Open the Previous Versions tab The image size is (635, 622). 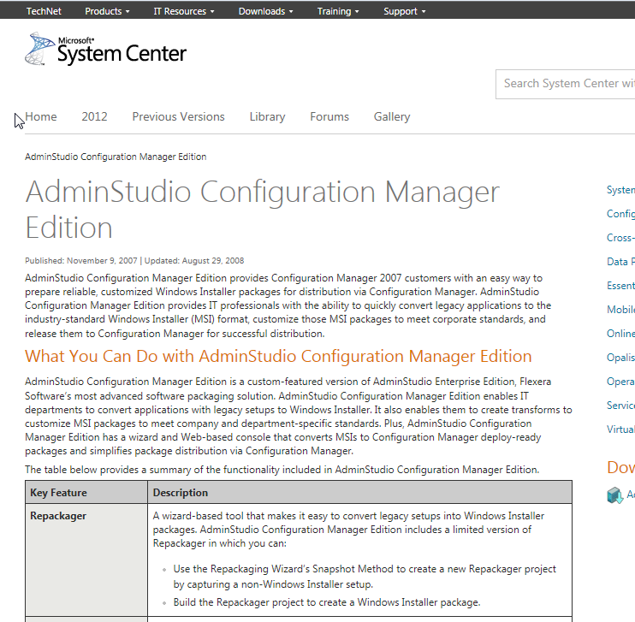coord(178,116)
